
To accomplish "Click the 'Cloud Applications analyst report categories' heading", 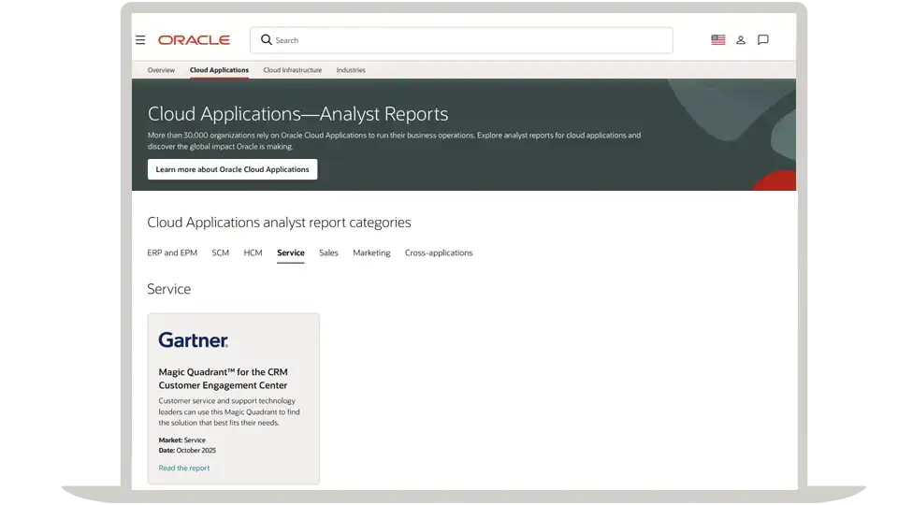I will [x=279, y=223].
